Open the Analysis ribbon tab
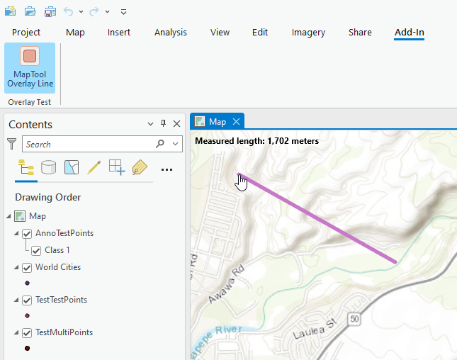The width and height of the screenshot is (457, 360). point(170,33)
